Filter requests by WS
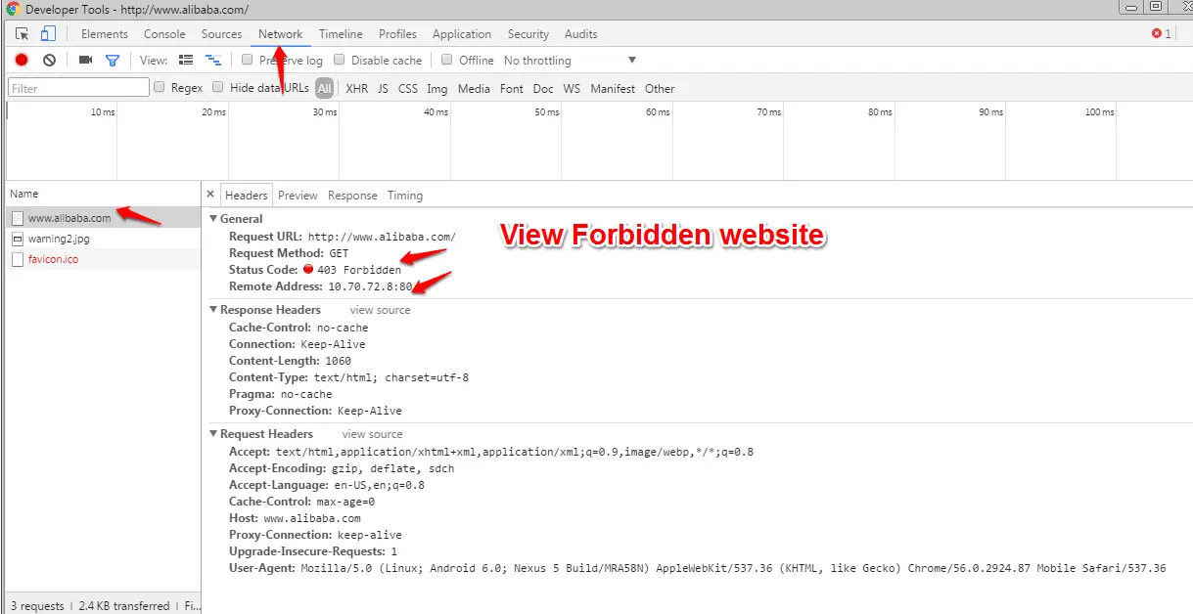This screenshot has height=614, width=1193. [572, 88]
